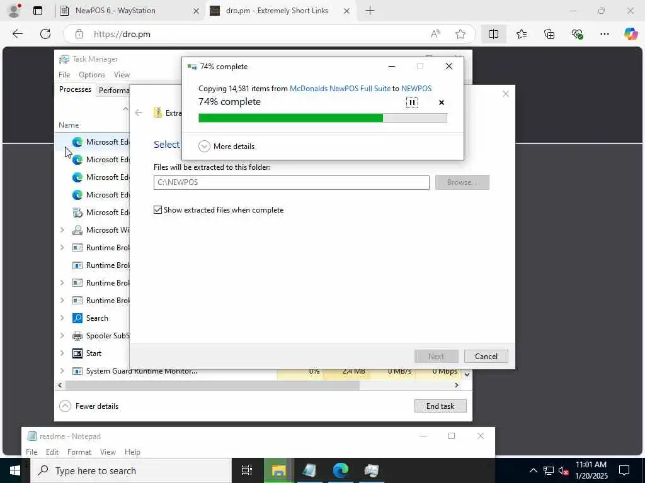Open Notepad Help menu
The image size is (645, 483).
[x=132, y=452]
